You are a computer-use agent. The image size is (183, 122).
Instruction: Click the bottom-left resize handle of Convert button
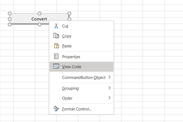[x=10, y=25]
